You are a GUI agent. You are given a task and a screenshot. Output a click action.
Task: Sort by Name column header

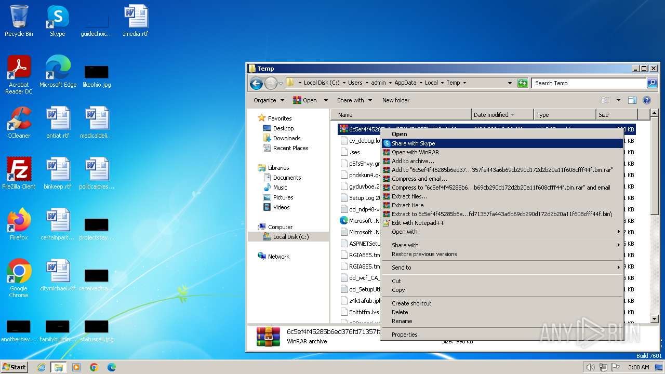pyautogui.click(x=401, y=115)
